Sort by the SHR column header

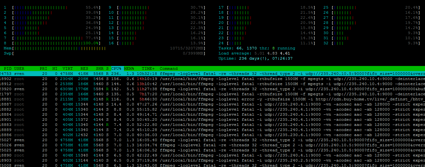100,69
